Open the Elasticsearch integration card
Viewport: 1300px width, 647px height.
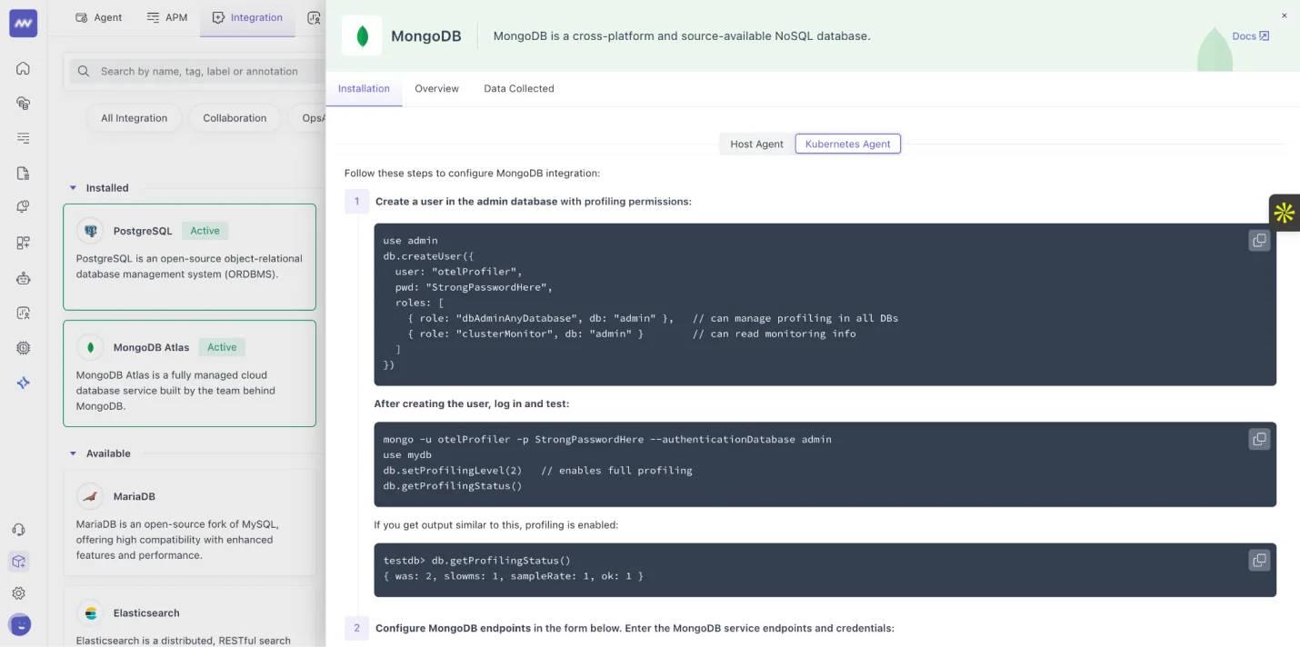(189, 617)
